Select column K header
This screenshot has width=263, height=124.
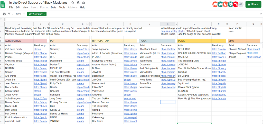pyautogui.click(x=168, y=24)
